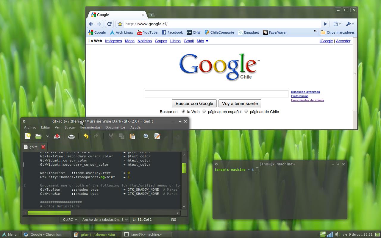Click the Chromium address bar URL
This screenshot has width=381, height=238.
146,24
